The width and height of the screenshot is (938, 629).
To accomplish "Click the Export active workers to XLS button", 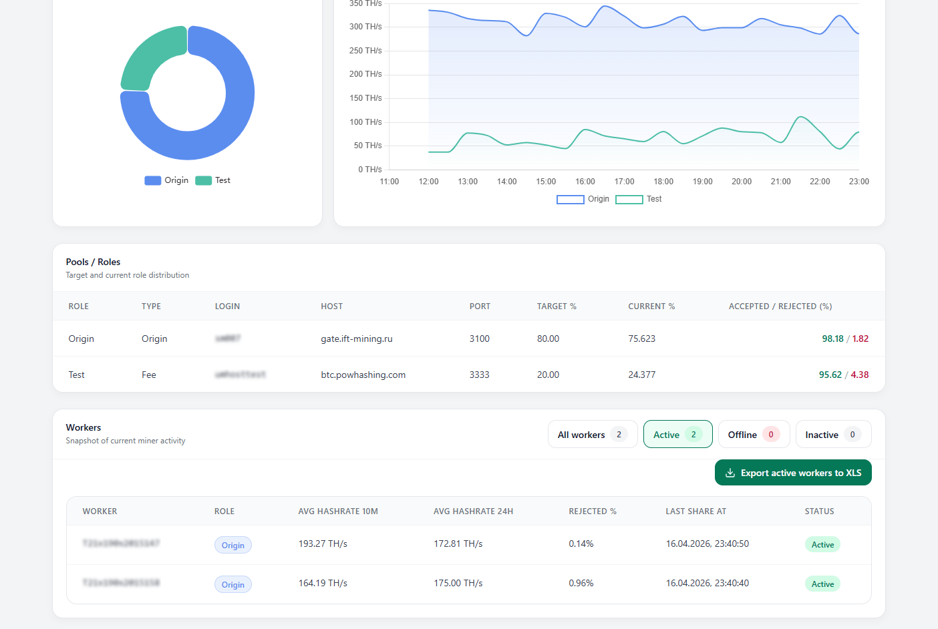I will [x=793, y=473].
